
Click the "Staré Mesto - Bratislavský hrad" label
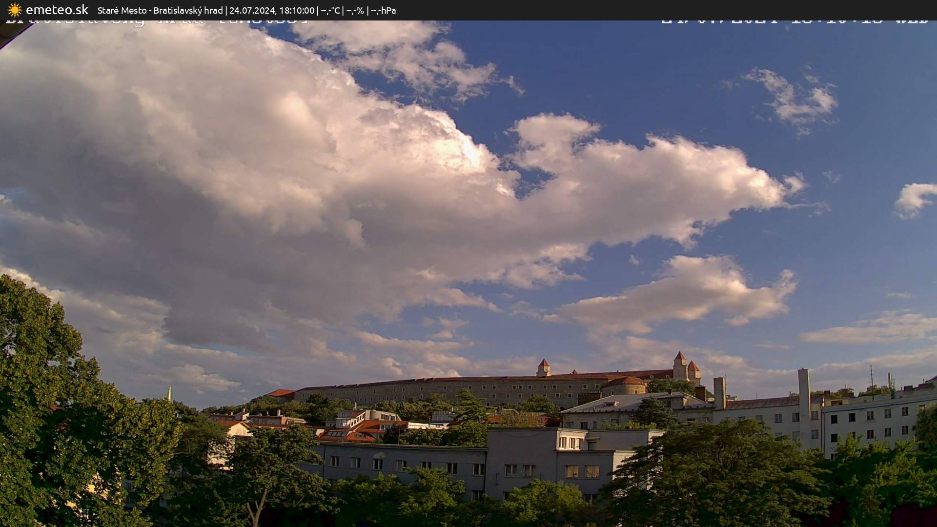coord(161,9)
